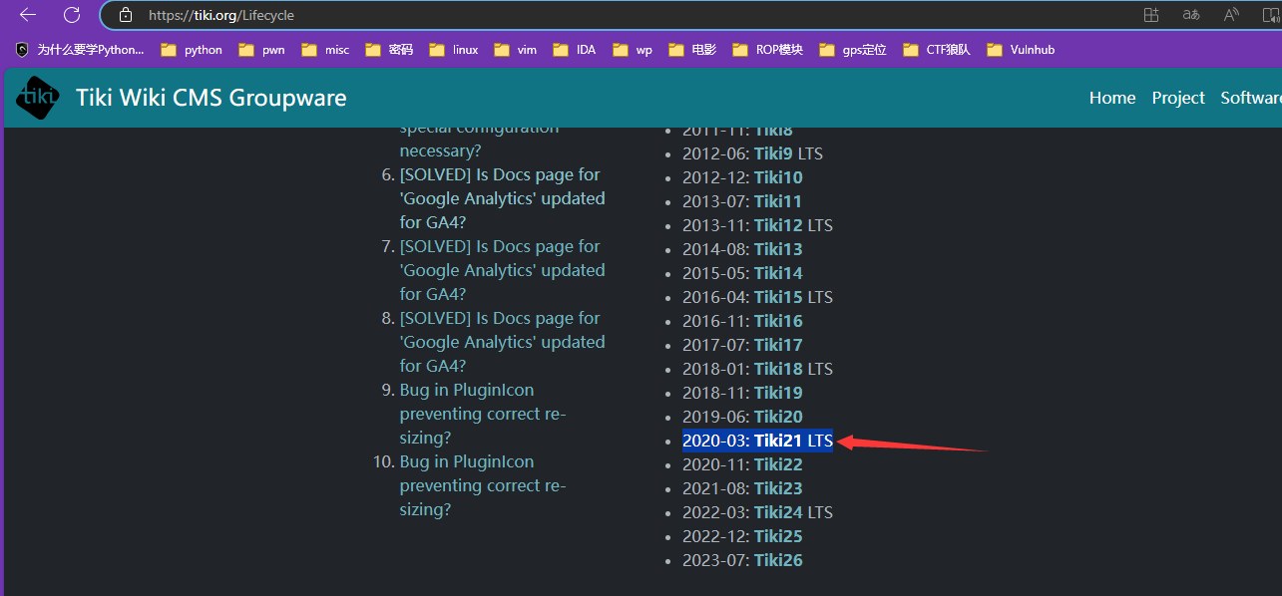The width and height of the screenshot is (1282, 596).
Task: Click the read aloud icon
Action: [x=1231, y=15]
